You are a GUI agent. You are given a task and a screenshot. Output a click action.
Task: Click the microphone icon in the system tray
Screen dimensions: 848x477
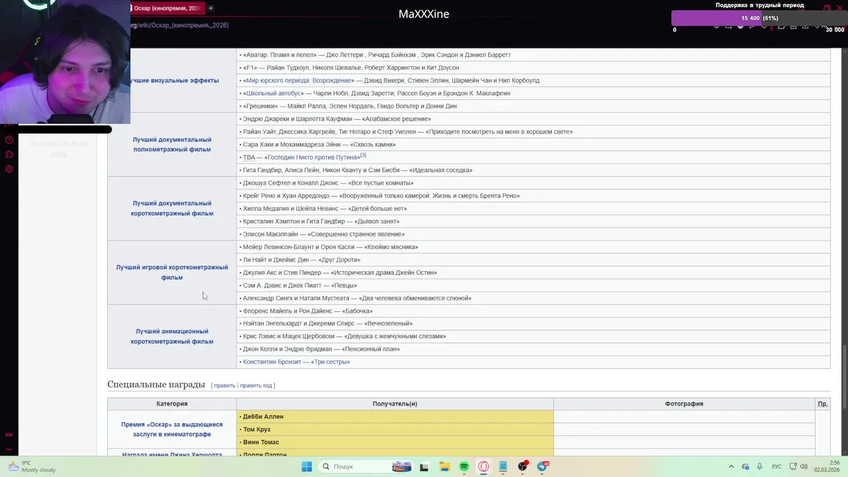pos(759,466)
